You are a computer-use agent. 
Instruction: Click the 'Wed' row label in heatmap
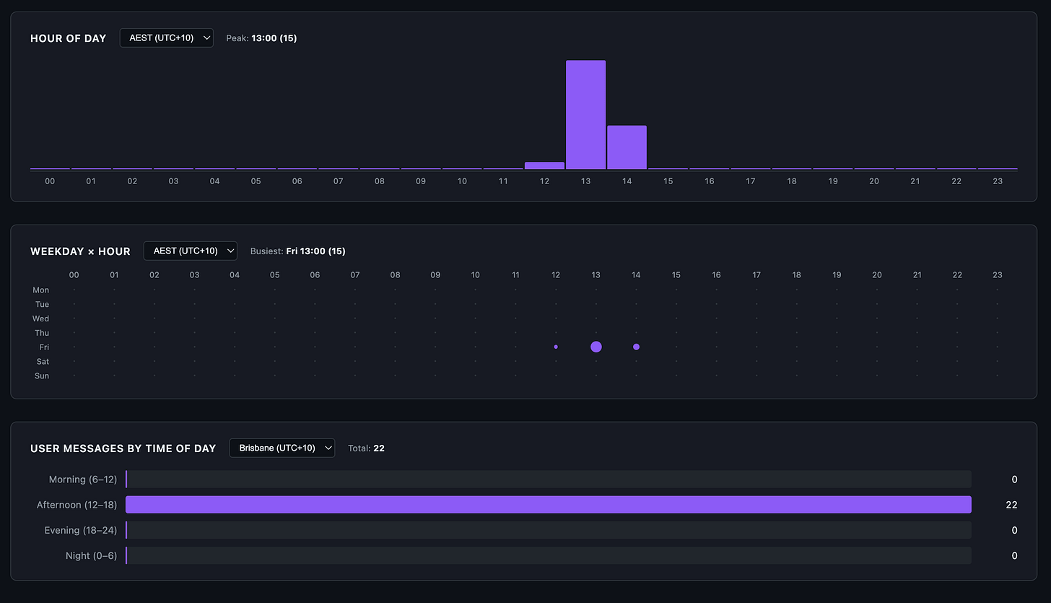coord(41,318)
